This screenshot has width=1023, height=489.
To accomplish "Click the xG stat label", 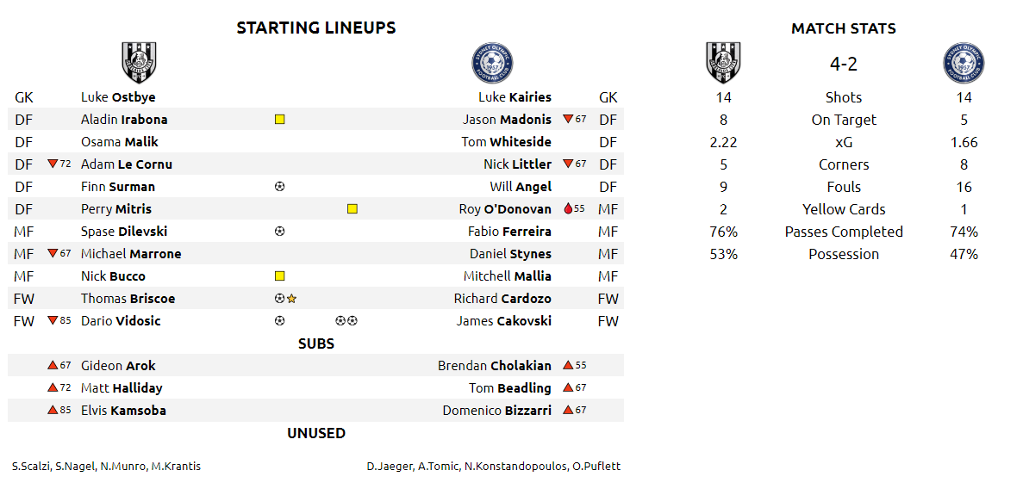I will (x=844, y=142).
